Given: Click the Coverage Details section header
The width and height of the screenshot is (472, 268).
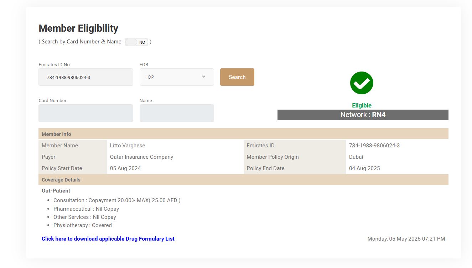Looking at the screenshot, I should click(61, 180).
